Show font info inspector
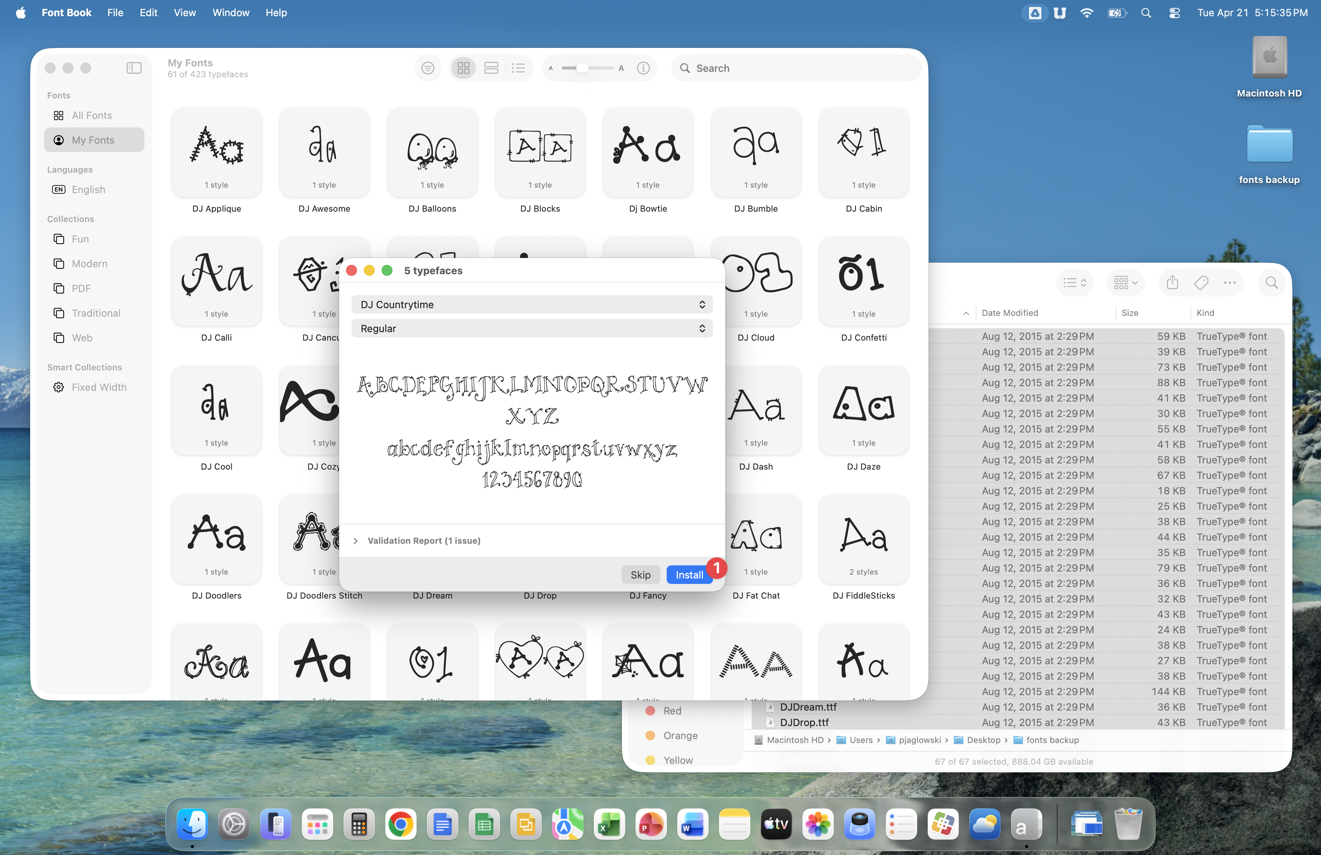This screenshot has width=1321, height=855. [x=643, y=68]
